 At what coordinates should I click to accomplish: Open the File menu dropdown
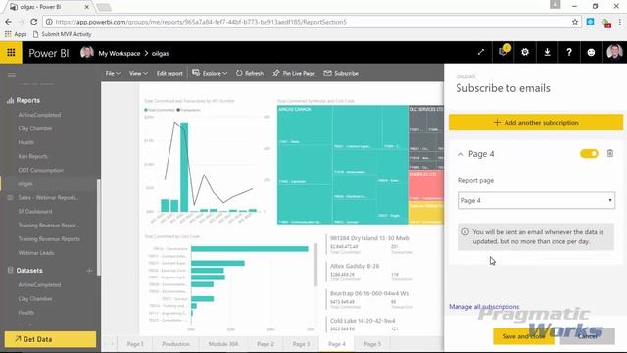click(x=113, y=73)
